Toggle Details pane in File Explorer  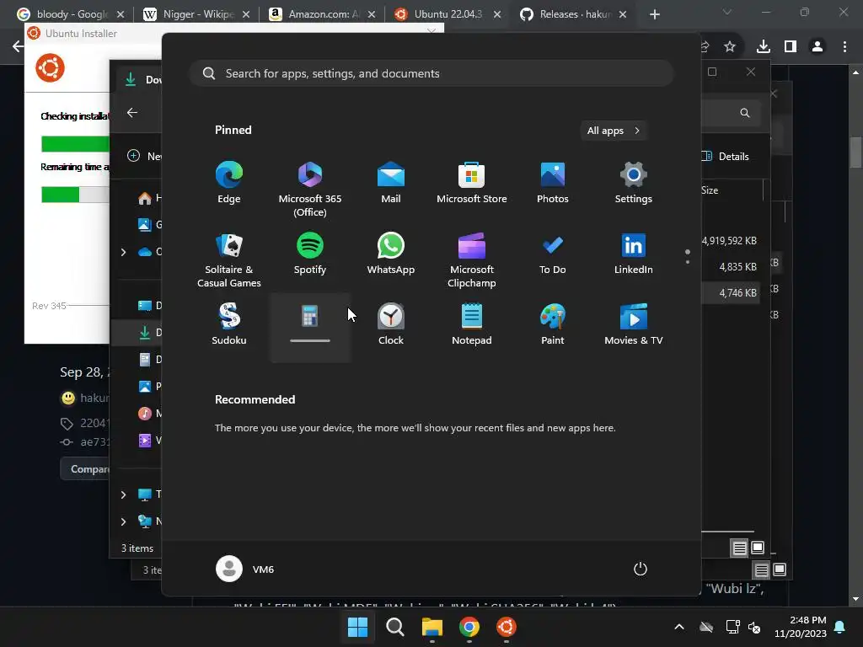point(726,156)
